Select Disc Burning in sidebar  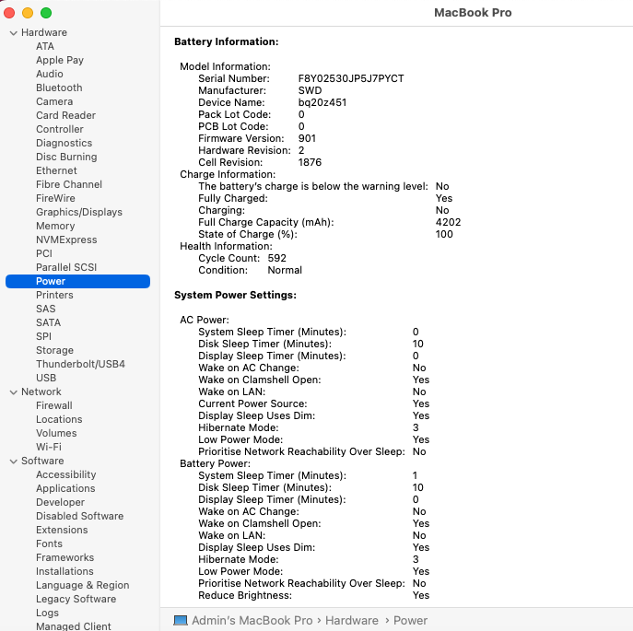(x=66, y=157)
